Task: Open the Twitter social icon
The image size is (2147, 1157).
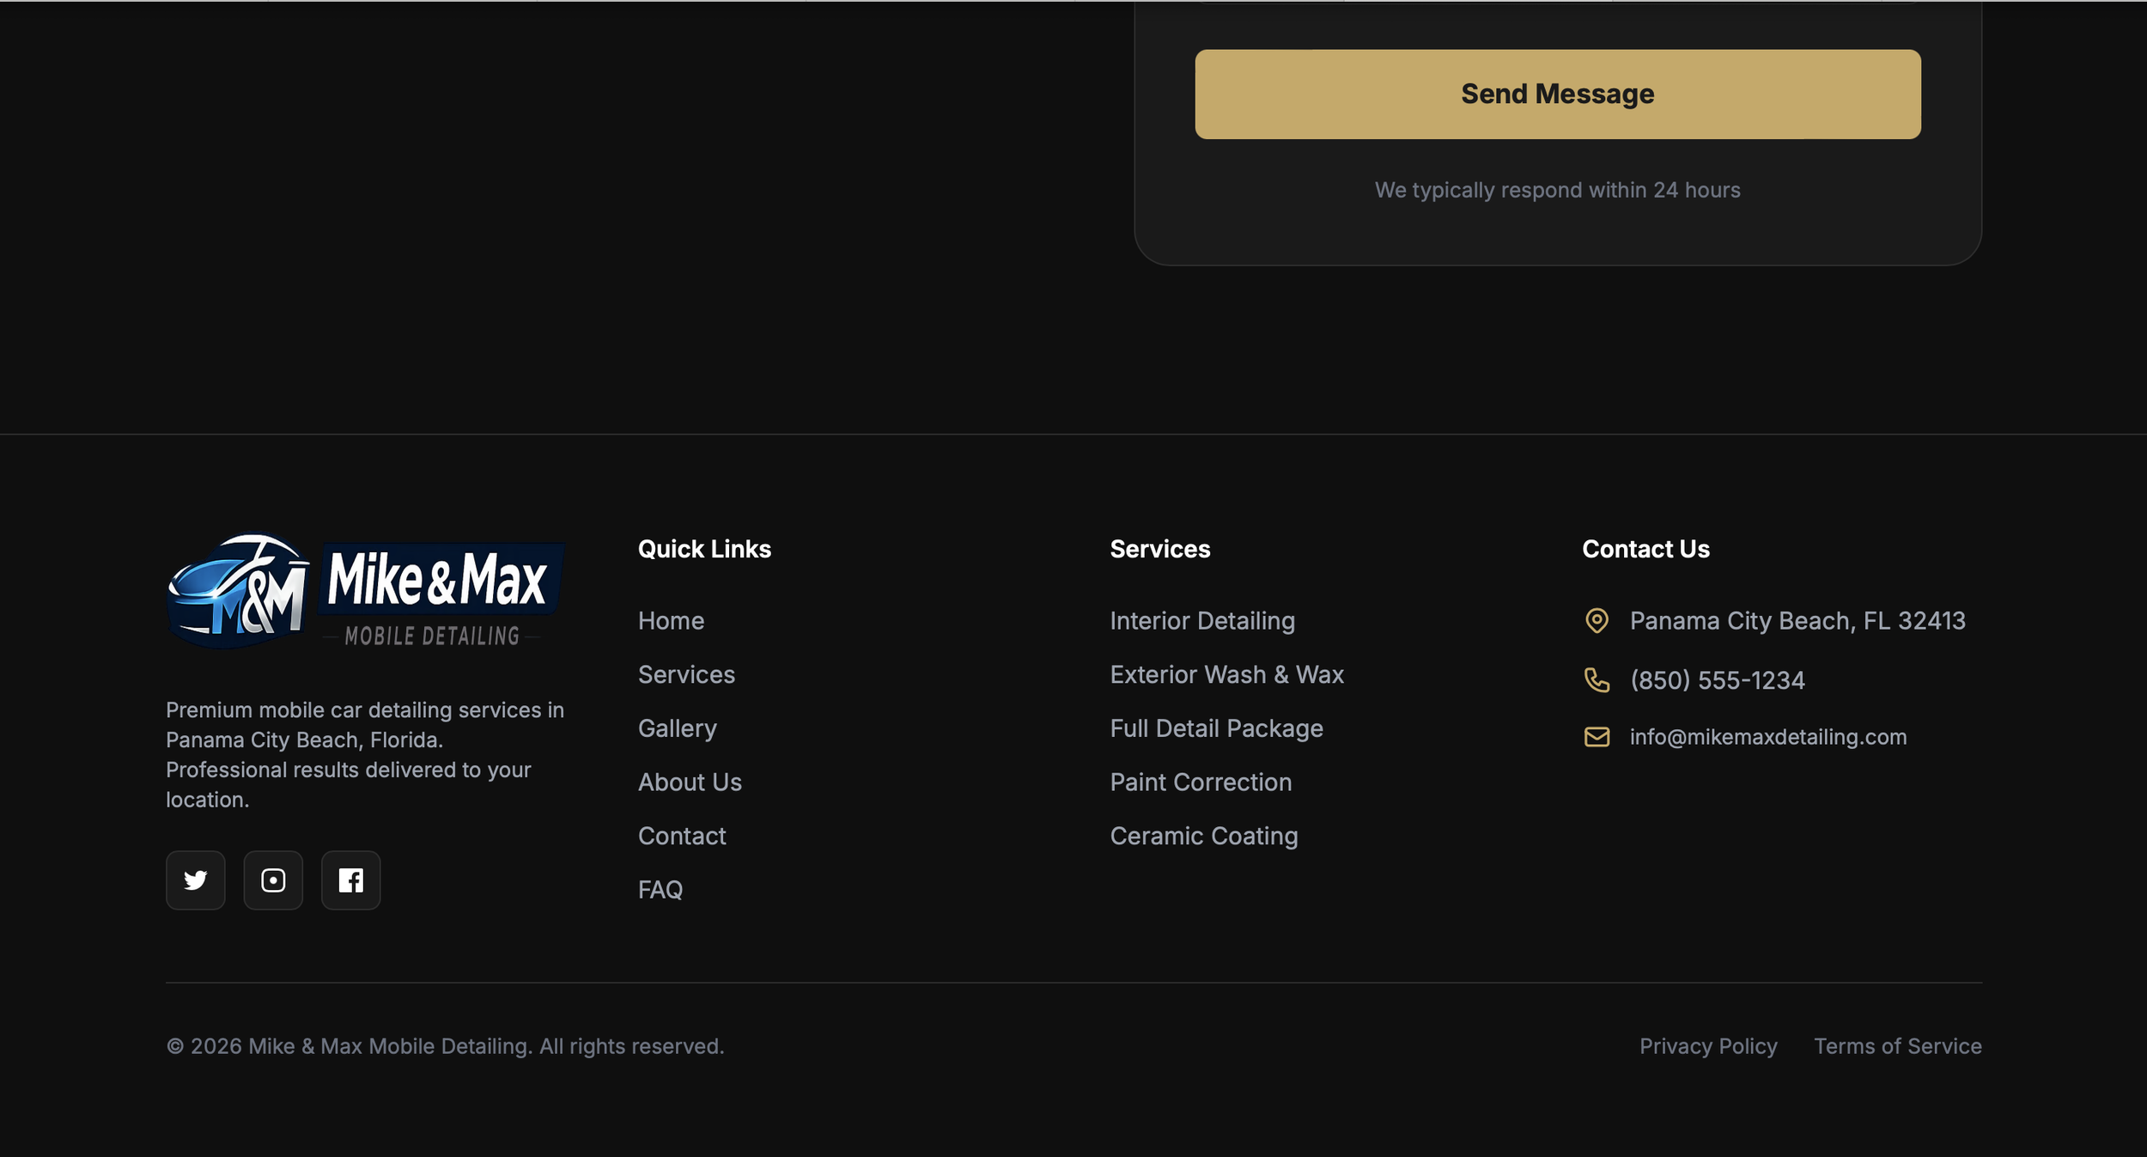Action: [195, 880]
